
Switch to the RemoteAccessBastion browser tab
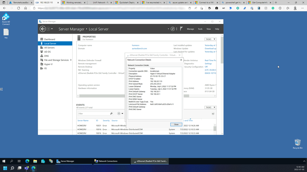[21, 2]
